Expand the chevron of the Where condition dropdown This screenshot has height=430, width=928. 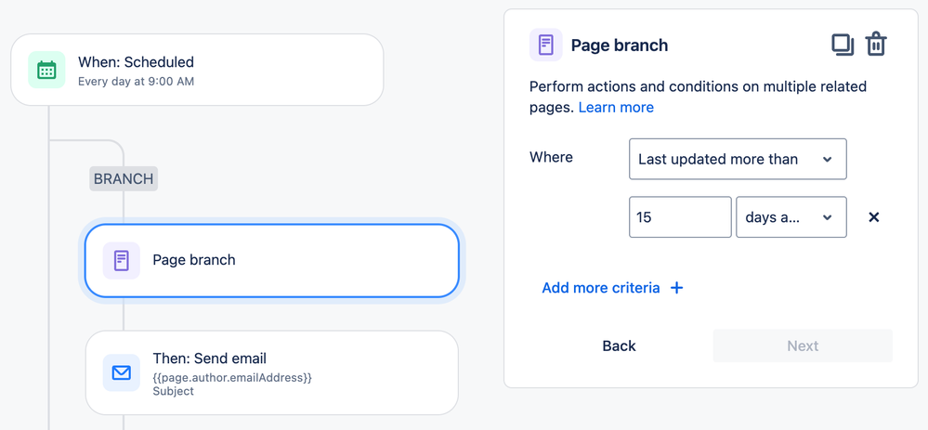[x=828, y=160]
